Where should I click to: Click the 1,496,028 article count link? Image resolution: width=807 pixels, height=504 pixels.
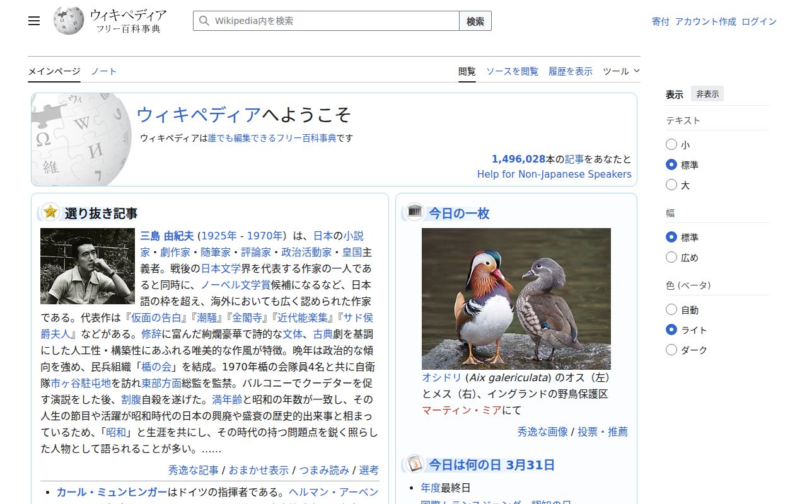tap(518, 159)
